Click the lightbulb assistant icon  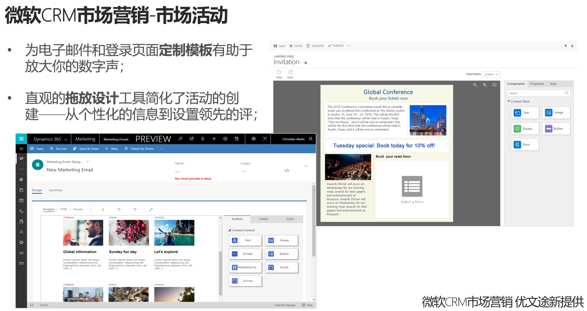click(203, 139)
